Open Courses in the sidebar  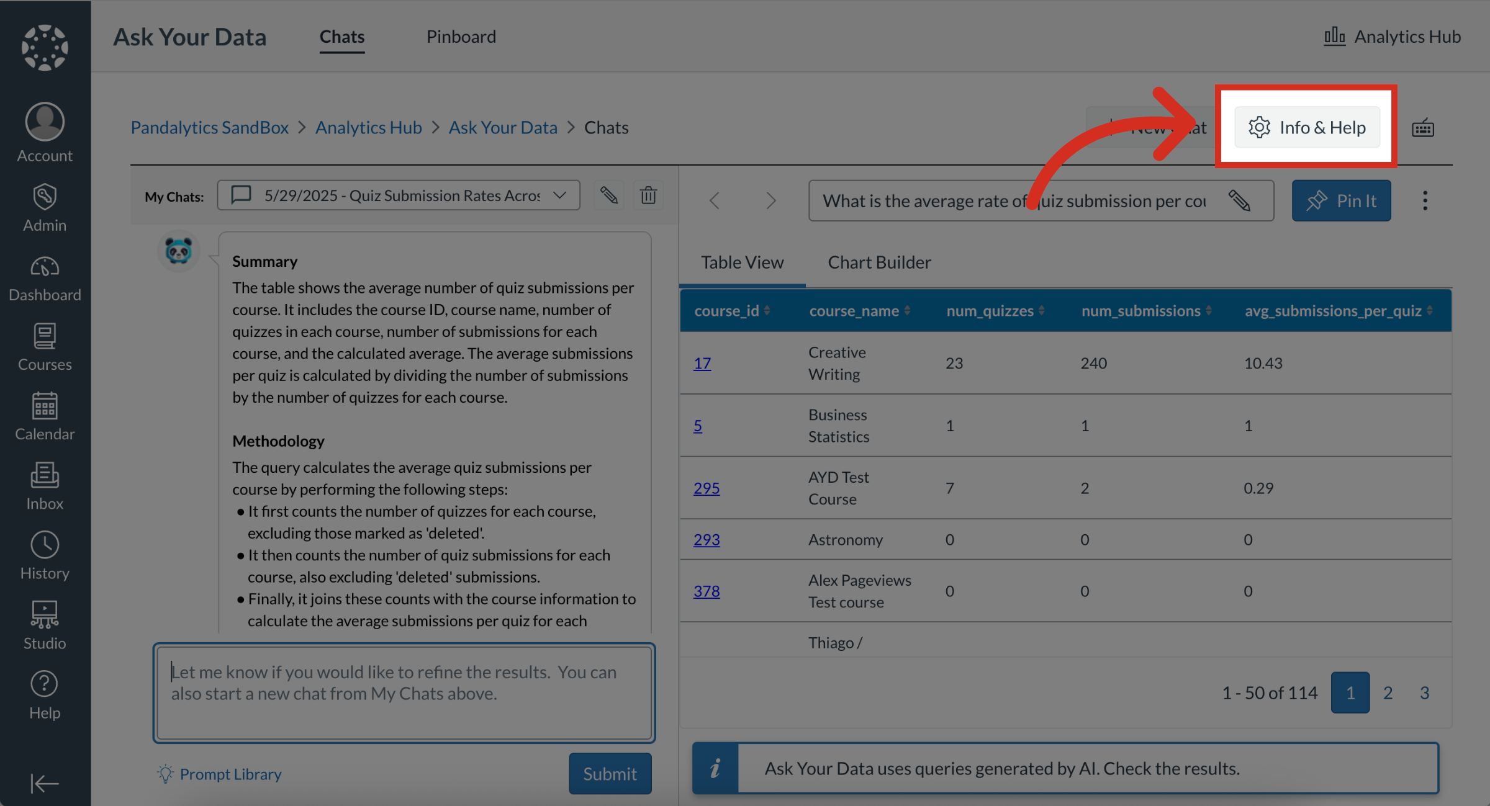tap(45, 347)
